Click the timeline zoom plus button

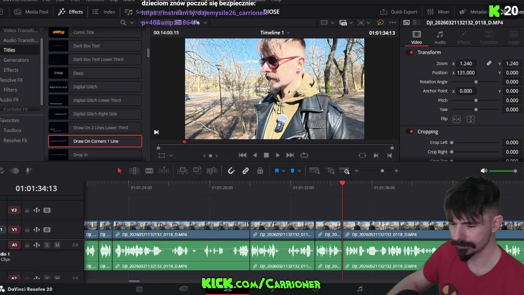tap(396, 171)
